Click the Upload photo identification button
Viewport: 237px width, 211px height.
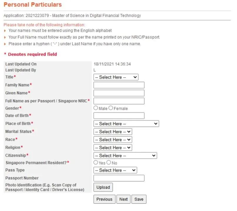click(103, 187)
